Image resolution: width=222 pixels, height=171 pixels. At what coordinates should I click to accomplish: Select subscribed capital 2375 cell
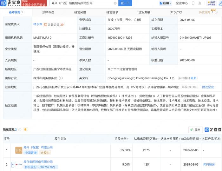pos(146,150)
